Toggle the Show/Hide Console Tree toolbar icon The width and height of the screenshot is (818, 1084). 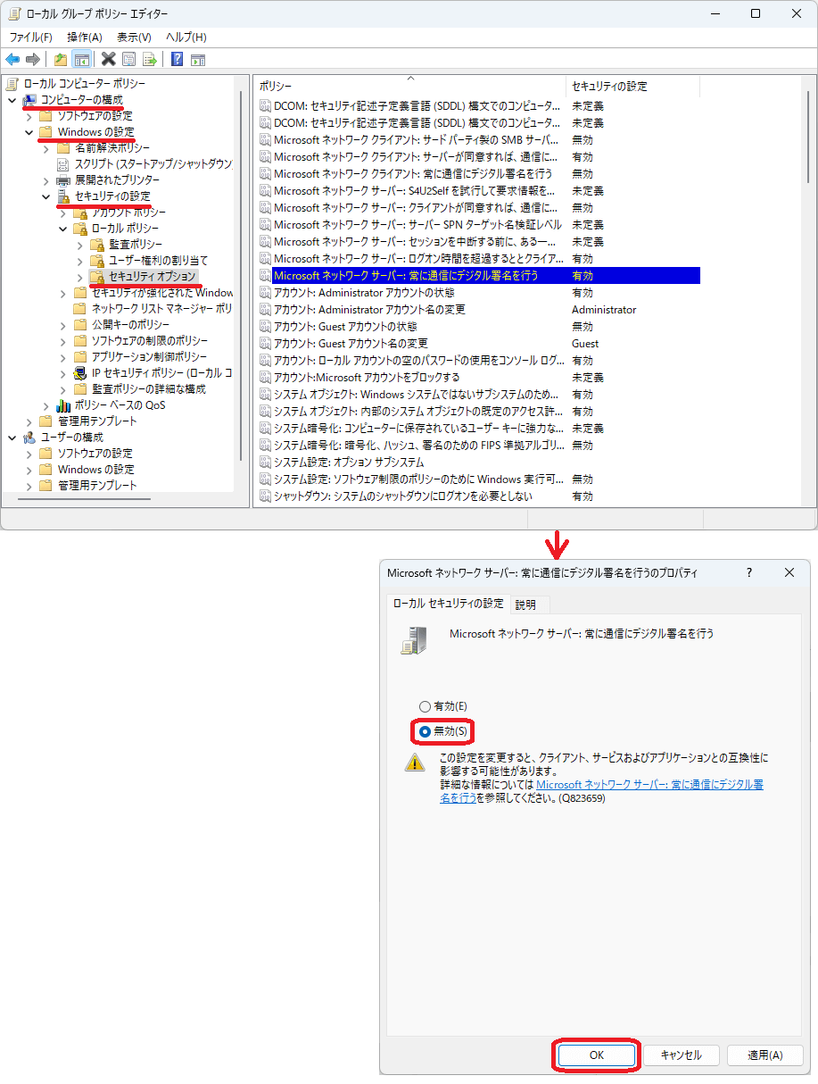tap(81, 60)
